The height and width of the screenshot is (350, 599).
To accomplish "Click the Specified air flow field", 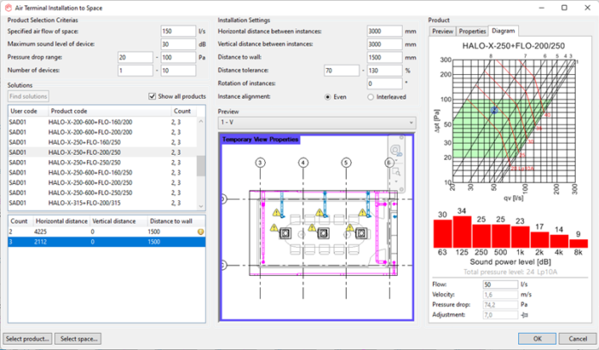I will click(x=178, y=31).
